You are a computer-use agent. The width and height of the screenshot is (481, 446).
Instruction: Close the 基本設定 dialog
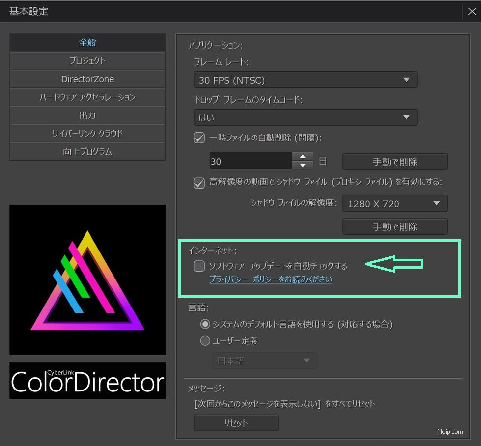pyautogui.click(x=472, y=11)
